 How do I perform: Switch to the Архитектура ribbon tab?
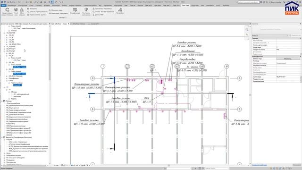click(x=12, y=6)
